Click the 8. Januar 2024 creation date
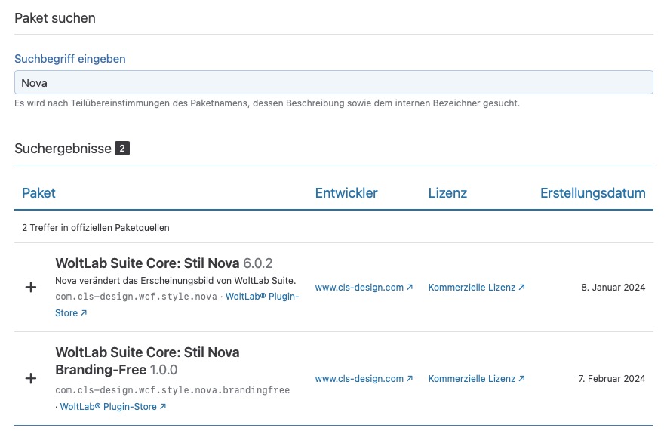 (613, 288)
